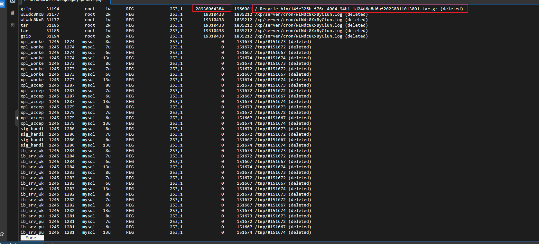539x244 pixels.
Task: Click the first ib_srv_wk process entry
Action: click(x=32, y=151)
